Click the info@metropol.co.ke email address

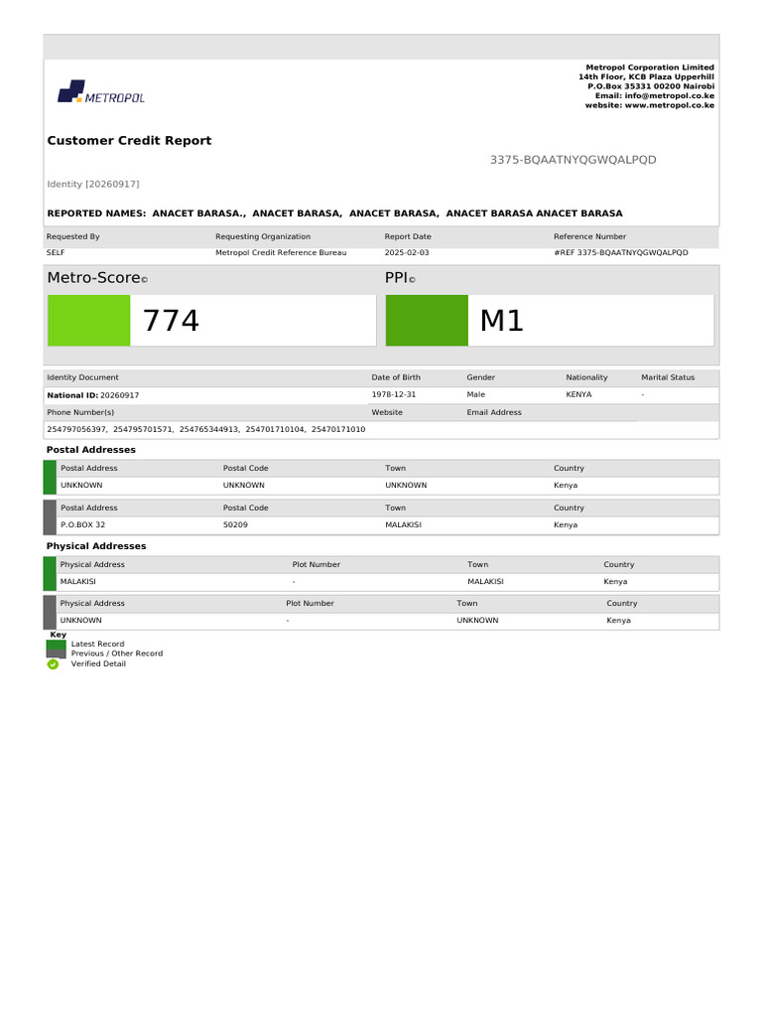(x=670, y=95)
